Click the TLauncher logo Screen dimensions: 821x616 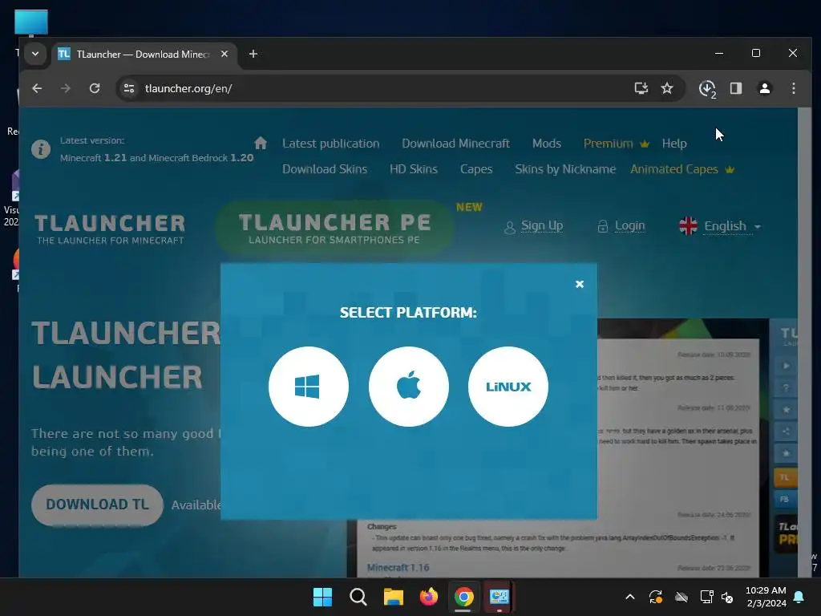[110, 229]
